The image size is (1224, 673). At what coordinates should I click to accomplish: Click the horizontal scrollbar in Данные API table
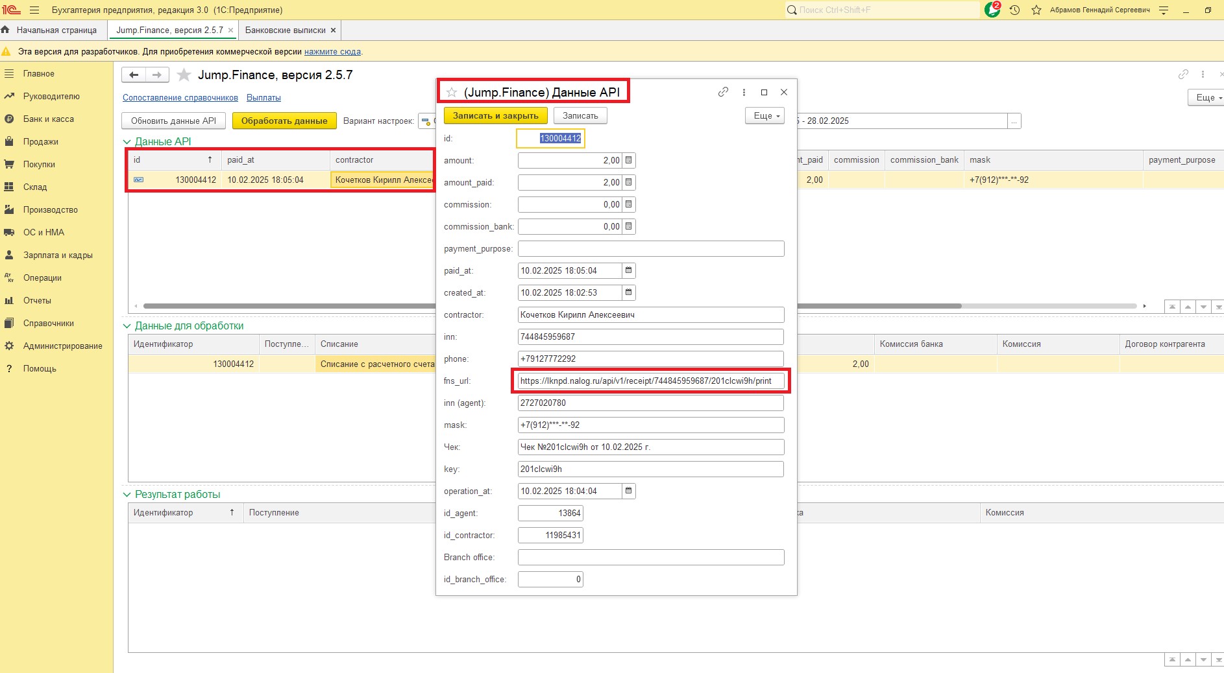(286, 306)
